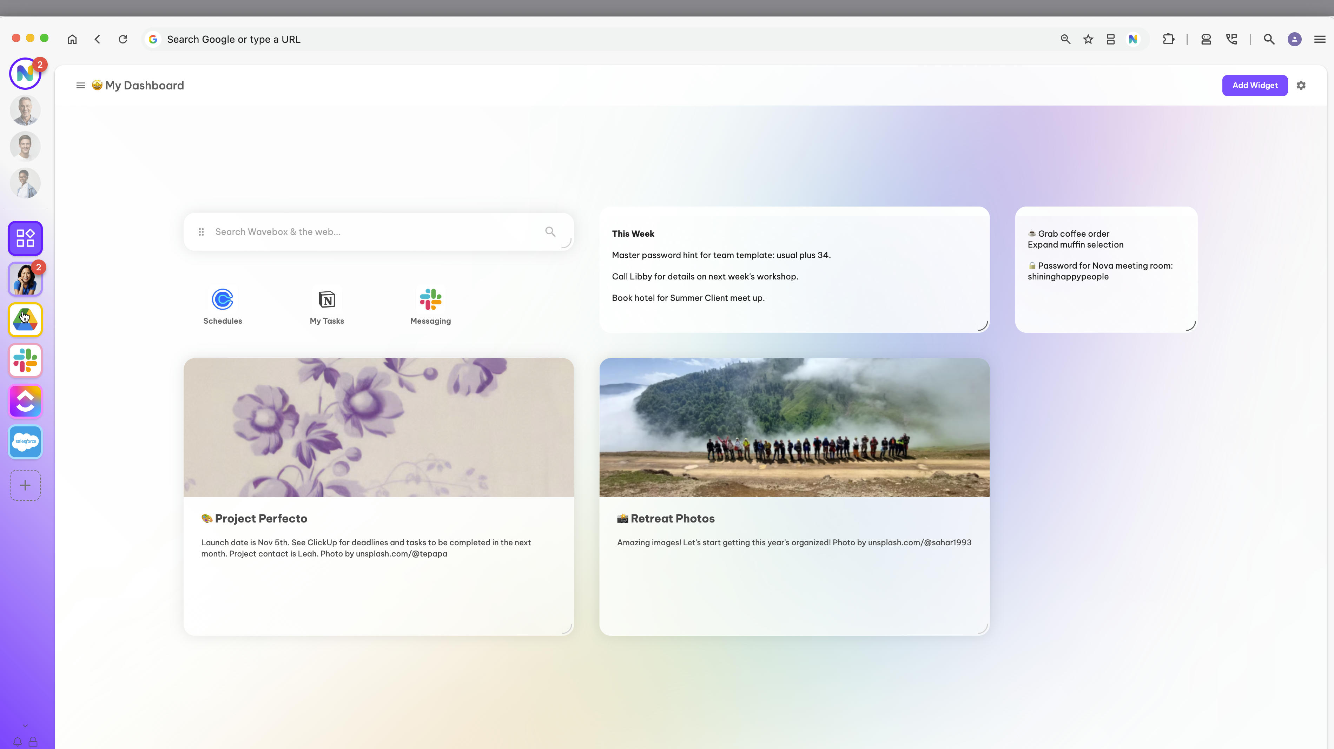Click the Home icon in the toolbar
This screenshot has width=1334, height=749.
click(72, 39)
